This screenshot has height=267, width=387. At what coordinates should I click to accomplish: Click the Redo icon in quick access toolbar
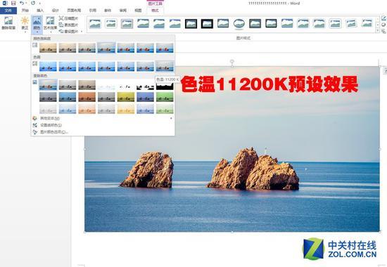tap(33, 4)
